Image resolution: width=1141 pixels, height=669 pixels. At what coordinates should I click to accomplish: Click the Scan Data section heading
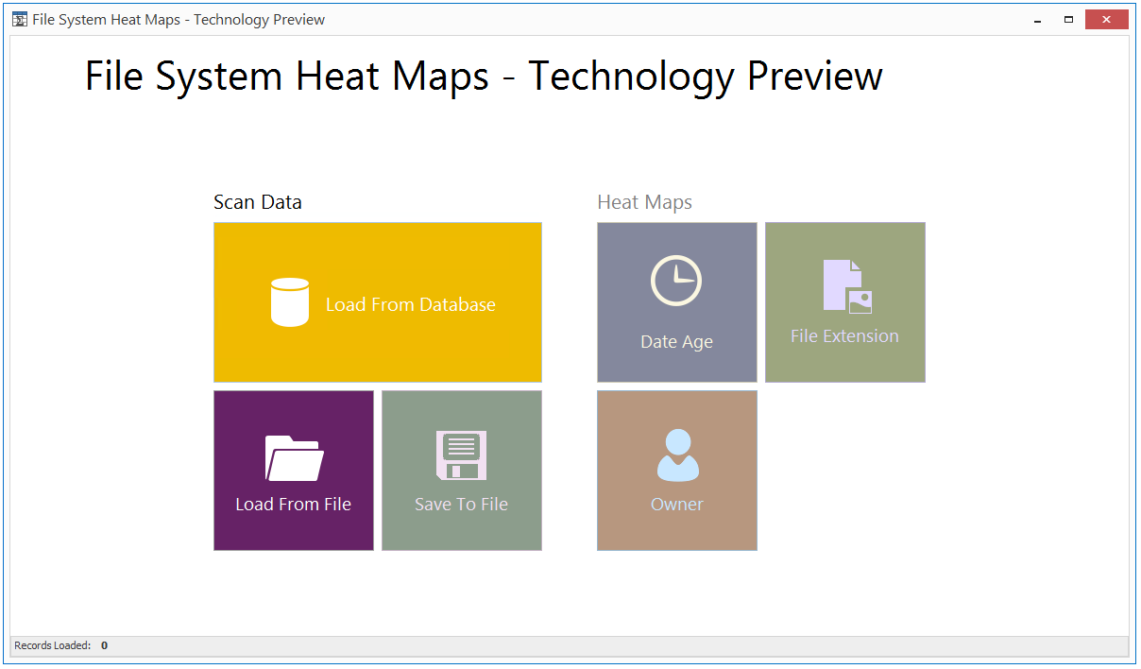coord(258,201)
